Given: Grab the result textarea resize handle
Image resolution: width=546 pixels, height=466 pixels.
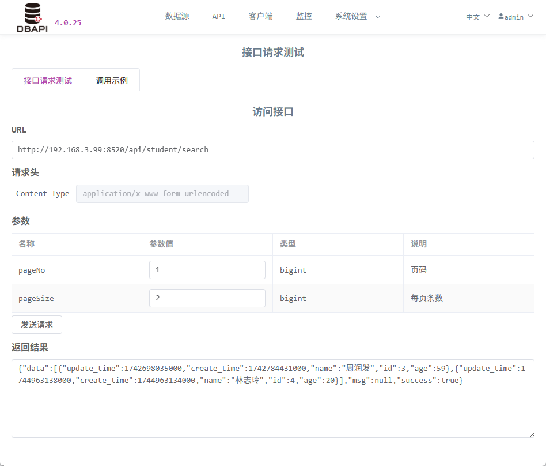Looking at the screenshot, I should tap(532, 435).
